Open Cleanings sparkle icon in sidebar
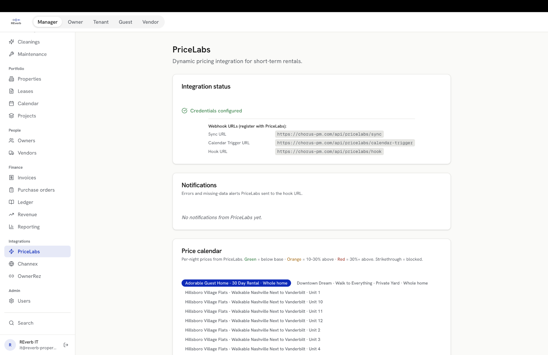This screenshot has width=548, height=355. [12, 42]
